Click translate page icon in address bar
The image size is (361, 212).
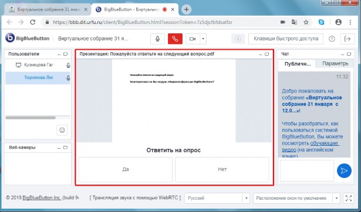click(294, 22)
